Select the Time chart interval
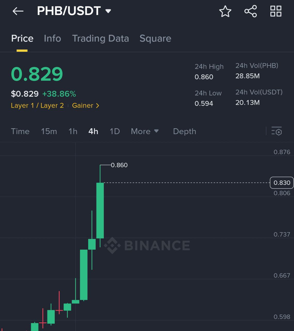This screenshot has width=294, height=331. 20,131
